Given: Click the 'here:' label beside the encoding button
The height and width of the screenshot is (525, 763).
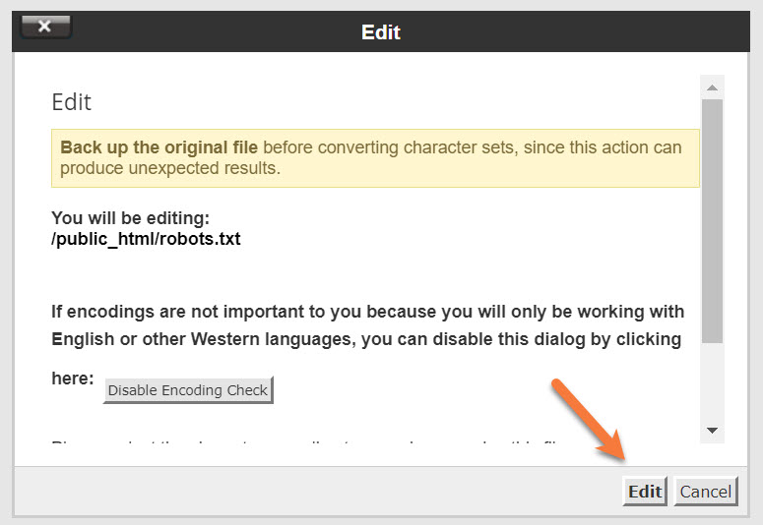Looking at the screenshot, I should click(72, 379).
